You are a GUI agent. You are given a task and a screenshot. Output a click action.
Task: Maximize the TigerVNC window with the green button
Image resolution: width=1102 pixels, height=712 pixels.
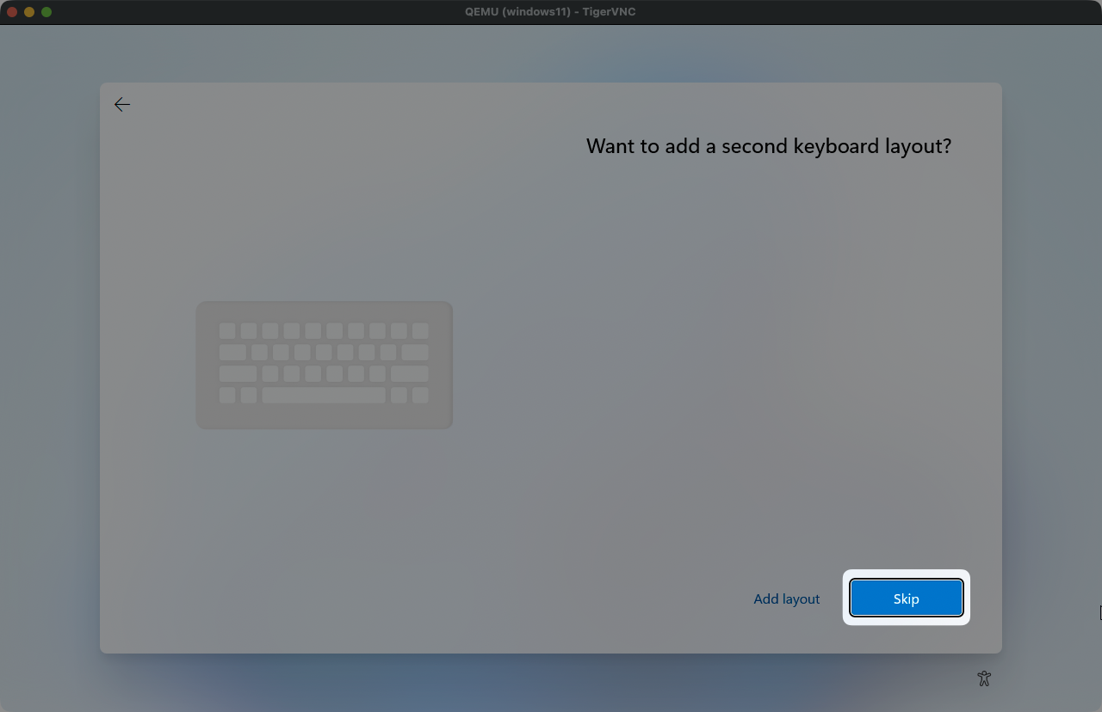click(x=46, y=12)
